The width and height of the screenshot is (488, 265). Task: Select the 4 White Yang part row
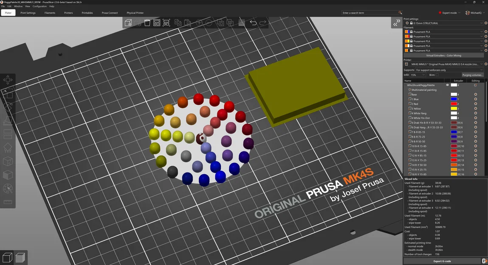(444, 113)
